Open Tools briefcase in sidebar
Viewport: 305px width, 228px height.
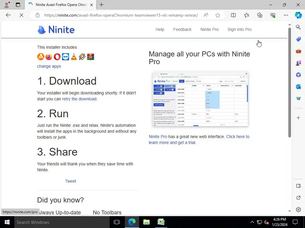pos(298,51)
